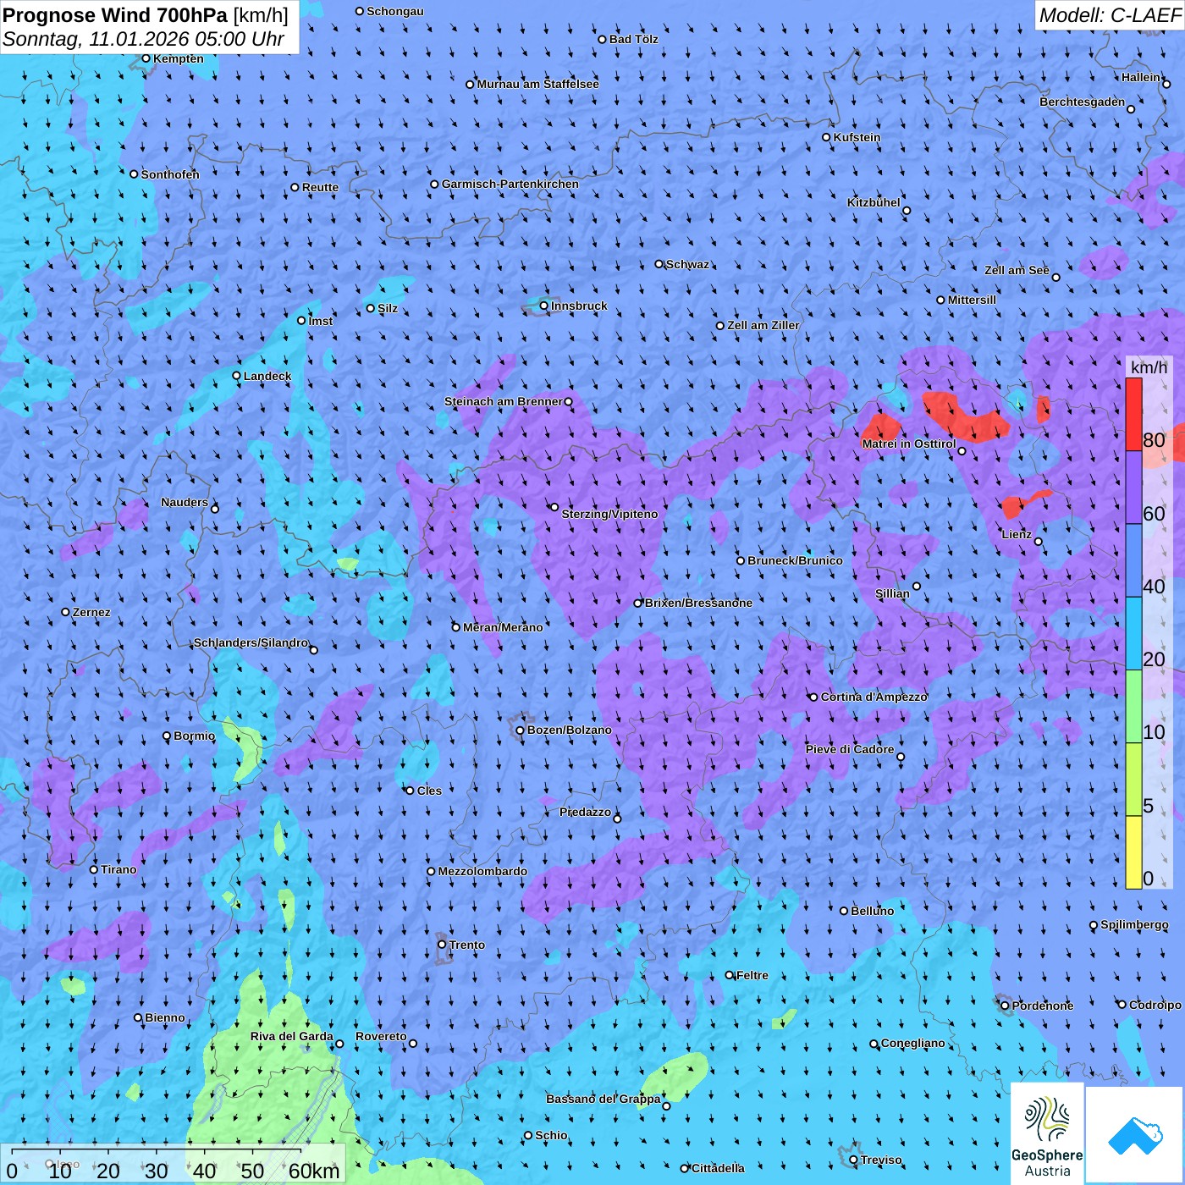Click the Brixen/Bressanone label
Screen dimensions: 1185x1185
tap(698, 603)
